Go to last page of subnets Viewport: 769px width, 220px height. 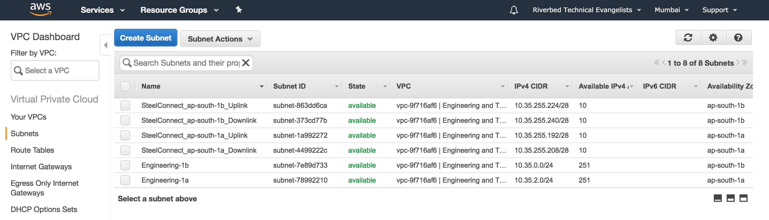click(744, 62)
